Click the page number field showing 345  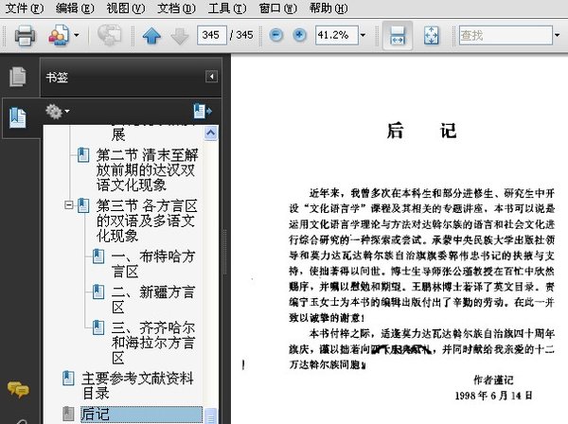point(212,35)
